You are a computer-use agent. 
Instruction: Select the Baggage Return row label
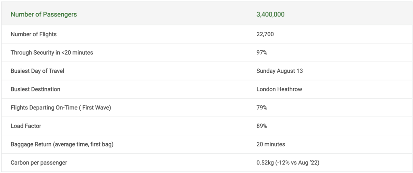(62, 144)
